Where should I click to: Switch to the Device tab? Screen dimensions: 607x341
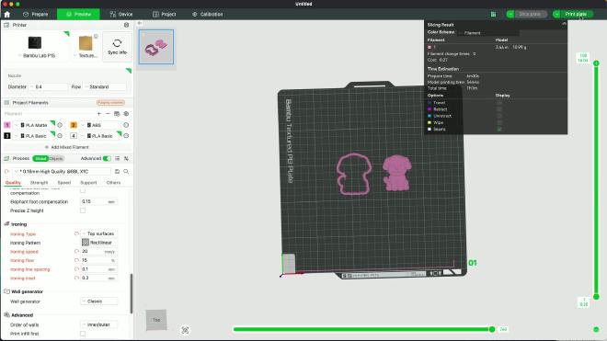pyautogui.click(x=121, y=15)
